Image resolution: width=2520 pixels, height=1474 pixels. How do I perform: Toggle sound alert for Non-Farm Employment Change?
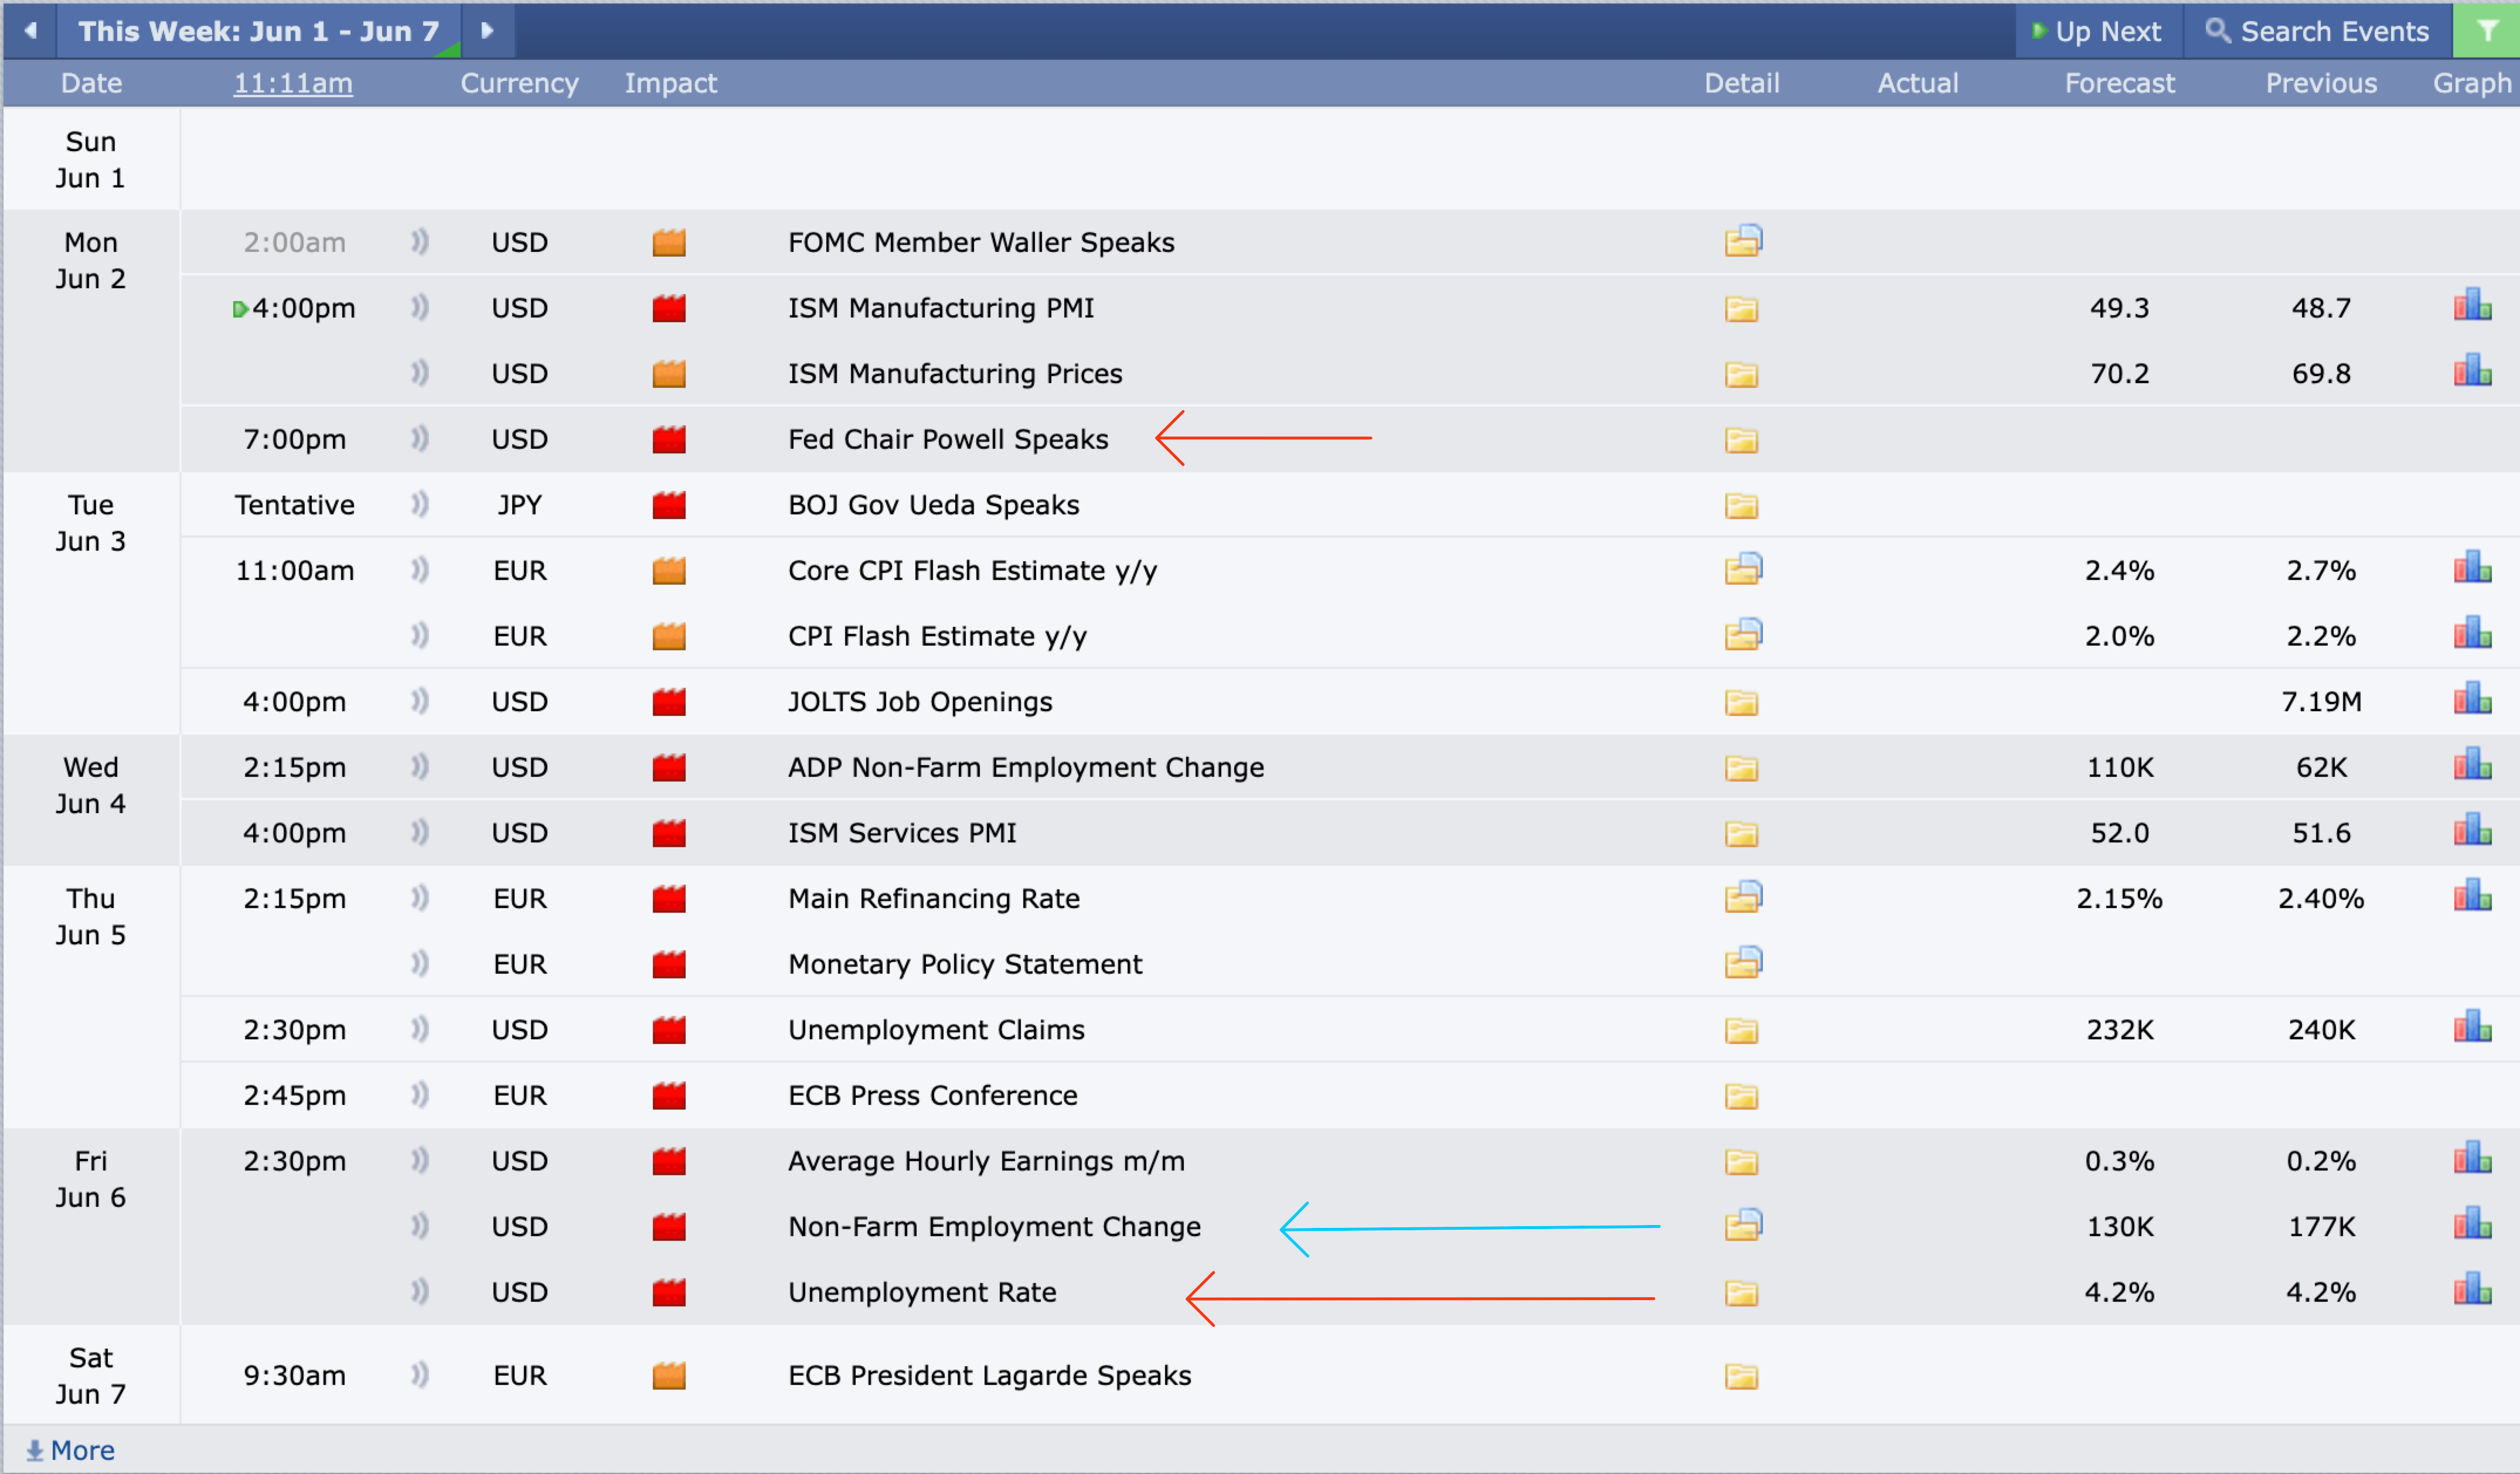pyautogui.click(x=419, y=1226)
